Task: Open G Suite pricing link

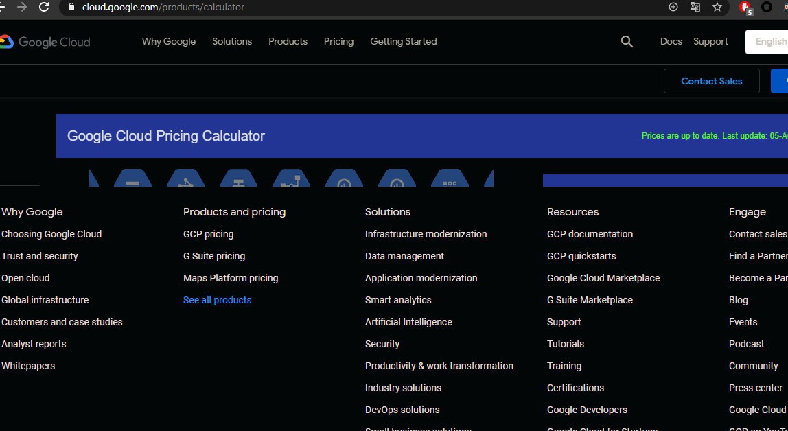Action: click(x=214, y=256)
